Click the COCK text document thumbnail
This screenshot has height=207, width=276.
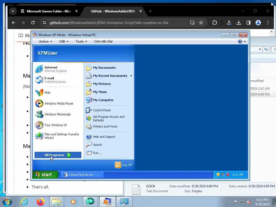136,189
